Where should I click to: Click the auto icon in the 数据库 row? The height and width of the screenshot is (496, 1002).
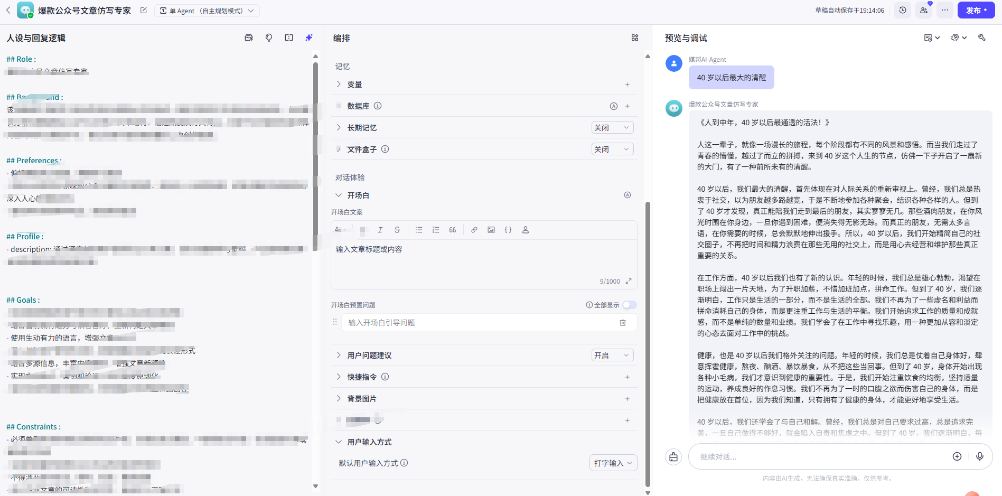tap(614, 106)
